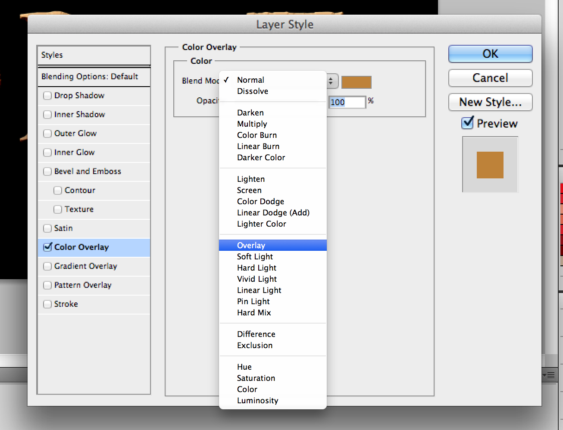The image size is (563, 430).
Task: Choose Linear Dodge (Add) blend mode
Action: 272,213
